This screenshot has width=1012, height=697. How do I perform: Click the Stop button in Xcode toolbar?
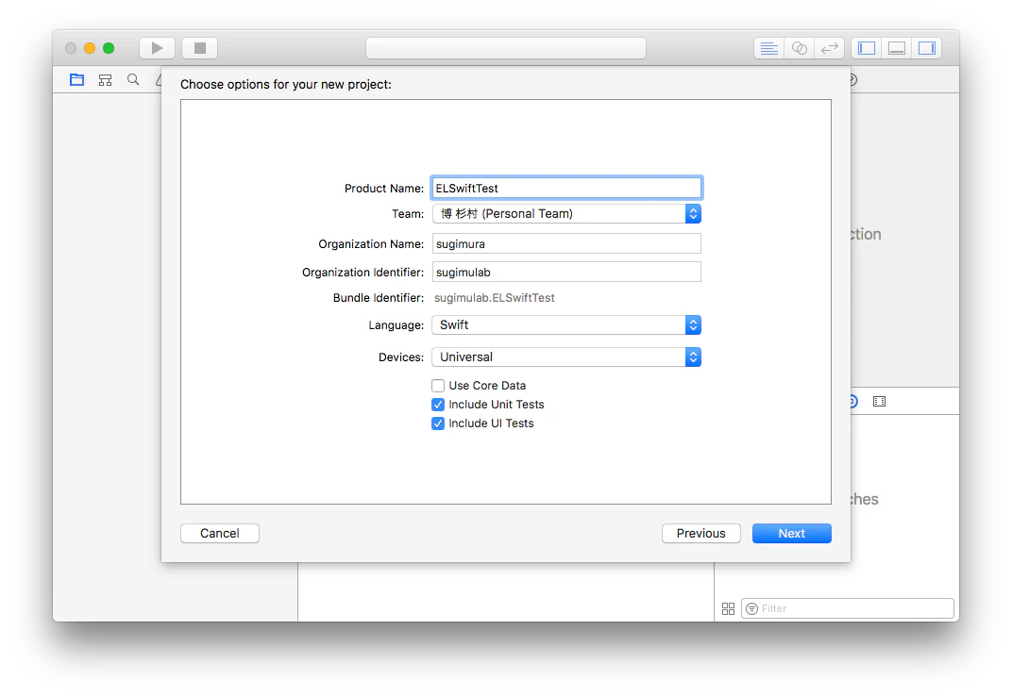(200, 48)
